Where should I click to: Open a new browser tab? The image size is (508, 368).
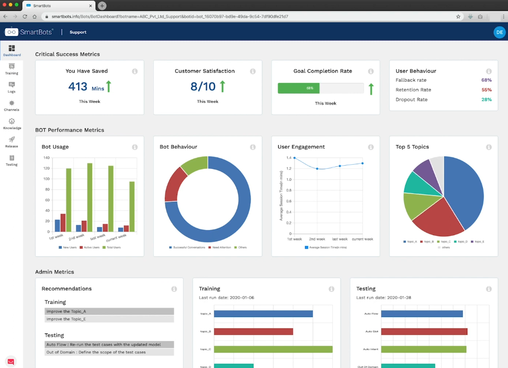102,6
